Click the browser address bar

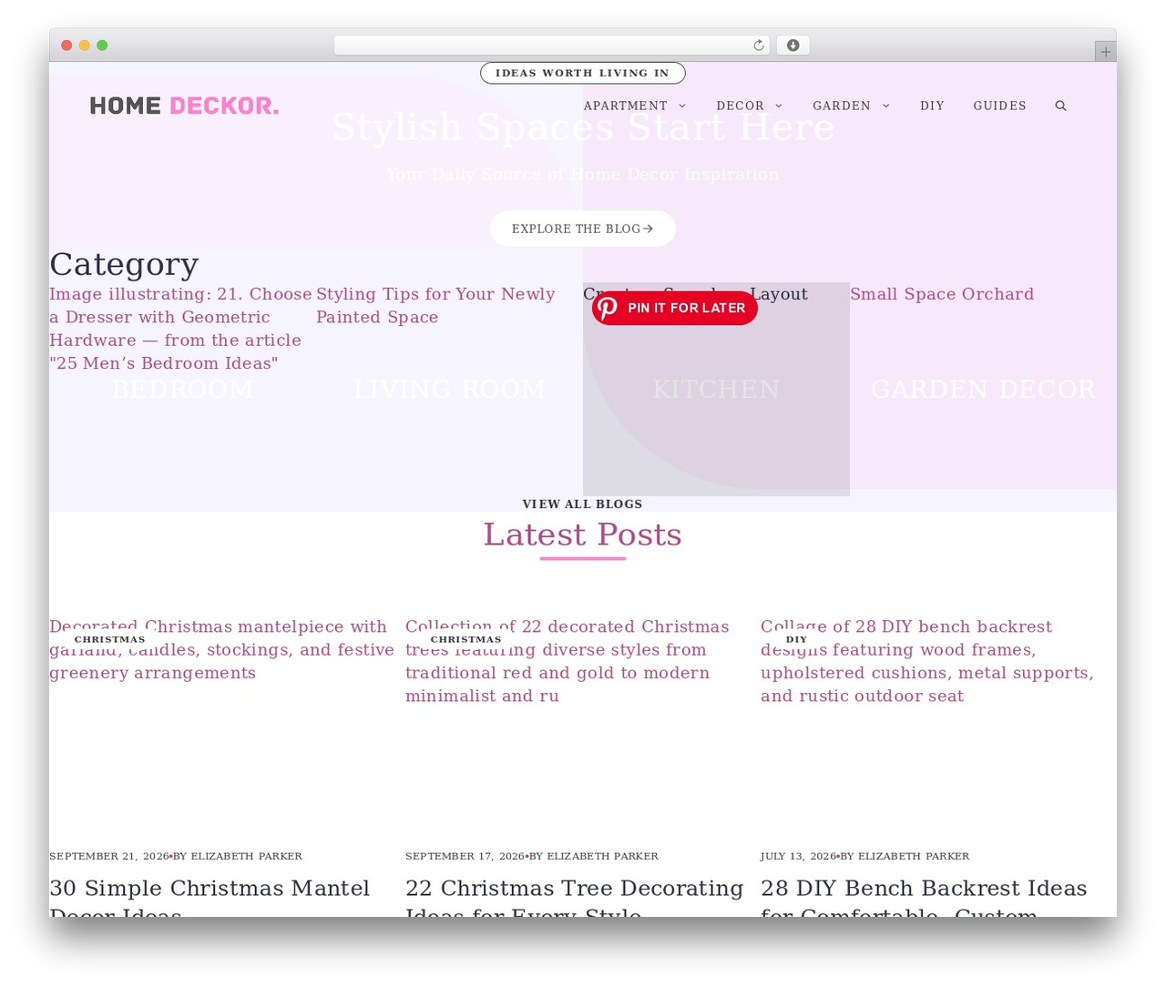551,46
